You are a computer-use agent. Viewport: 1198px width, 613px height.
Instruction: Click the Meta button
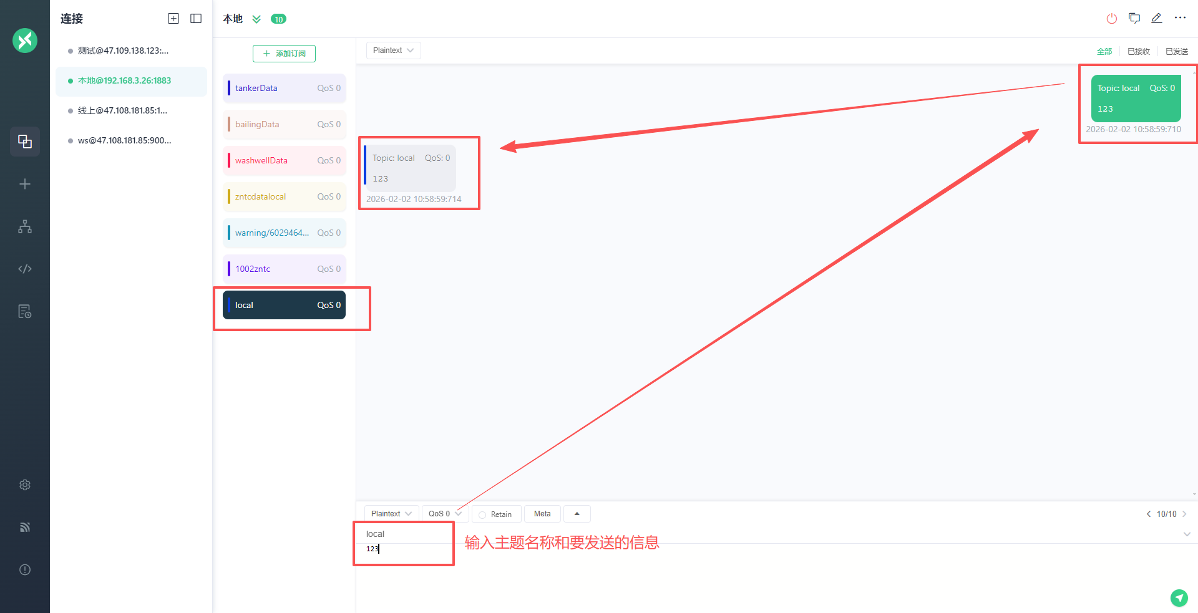pos(542,514)
